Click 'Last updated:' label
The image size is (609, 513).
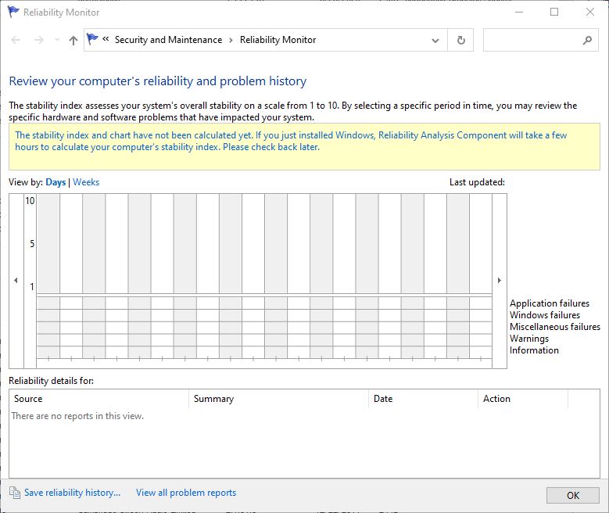(477, 182)
